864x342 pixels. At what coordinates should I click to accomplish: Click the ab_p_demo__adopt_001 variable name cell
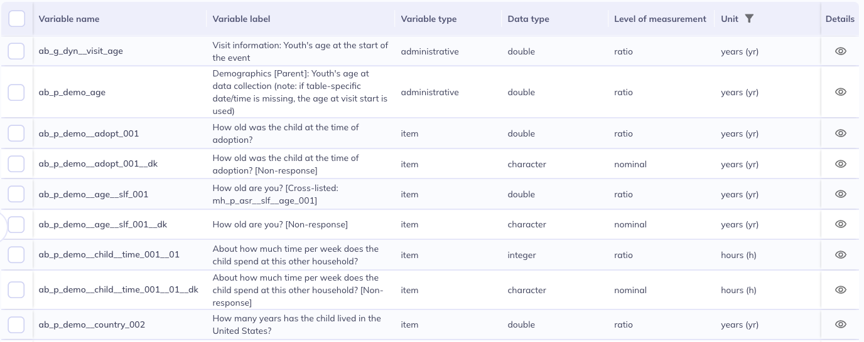[89, 133]
